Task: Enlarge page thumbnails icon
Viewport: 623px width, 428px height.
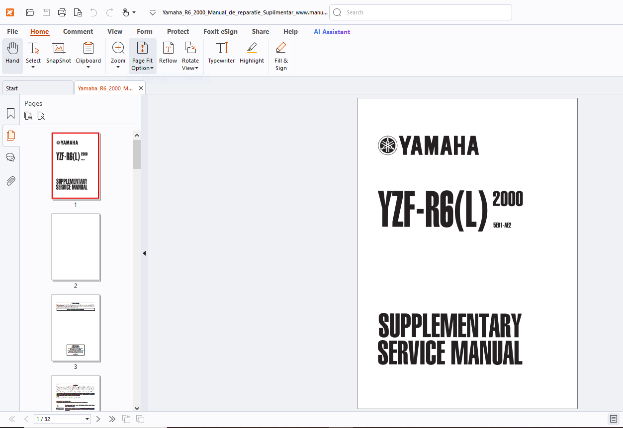Action: [x=29, y=116]
